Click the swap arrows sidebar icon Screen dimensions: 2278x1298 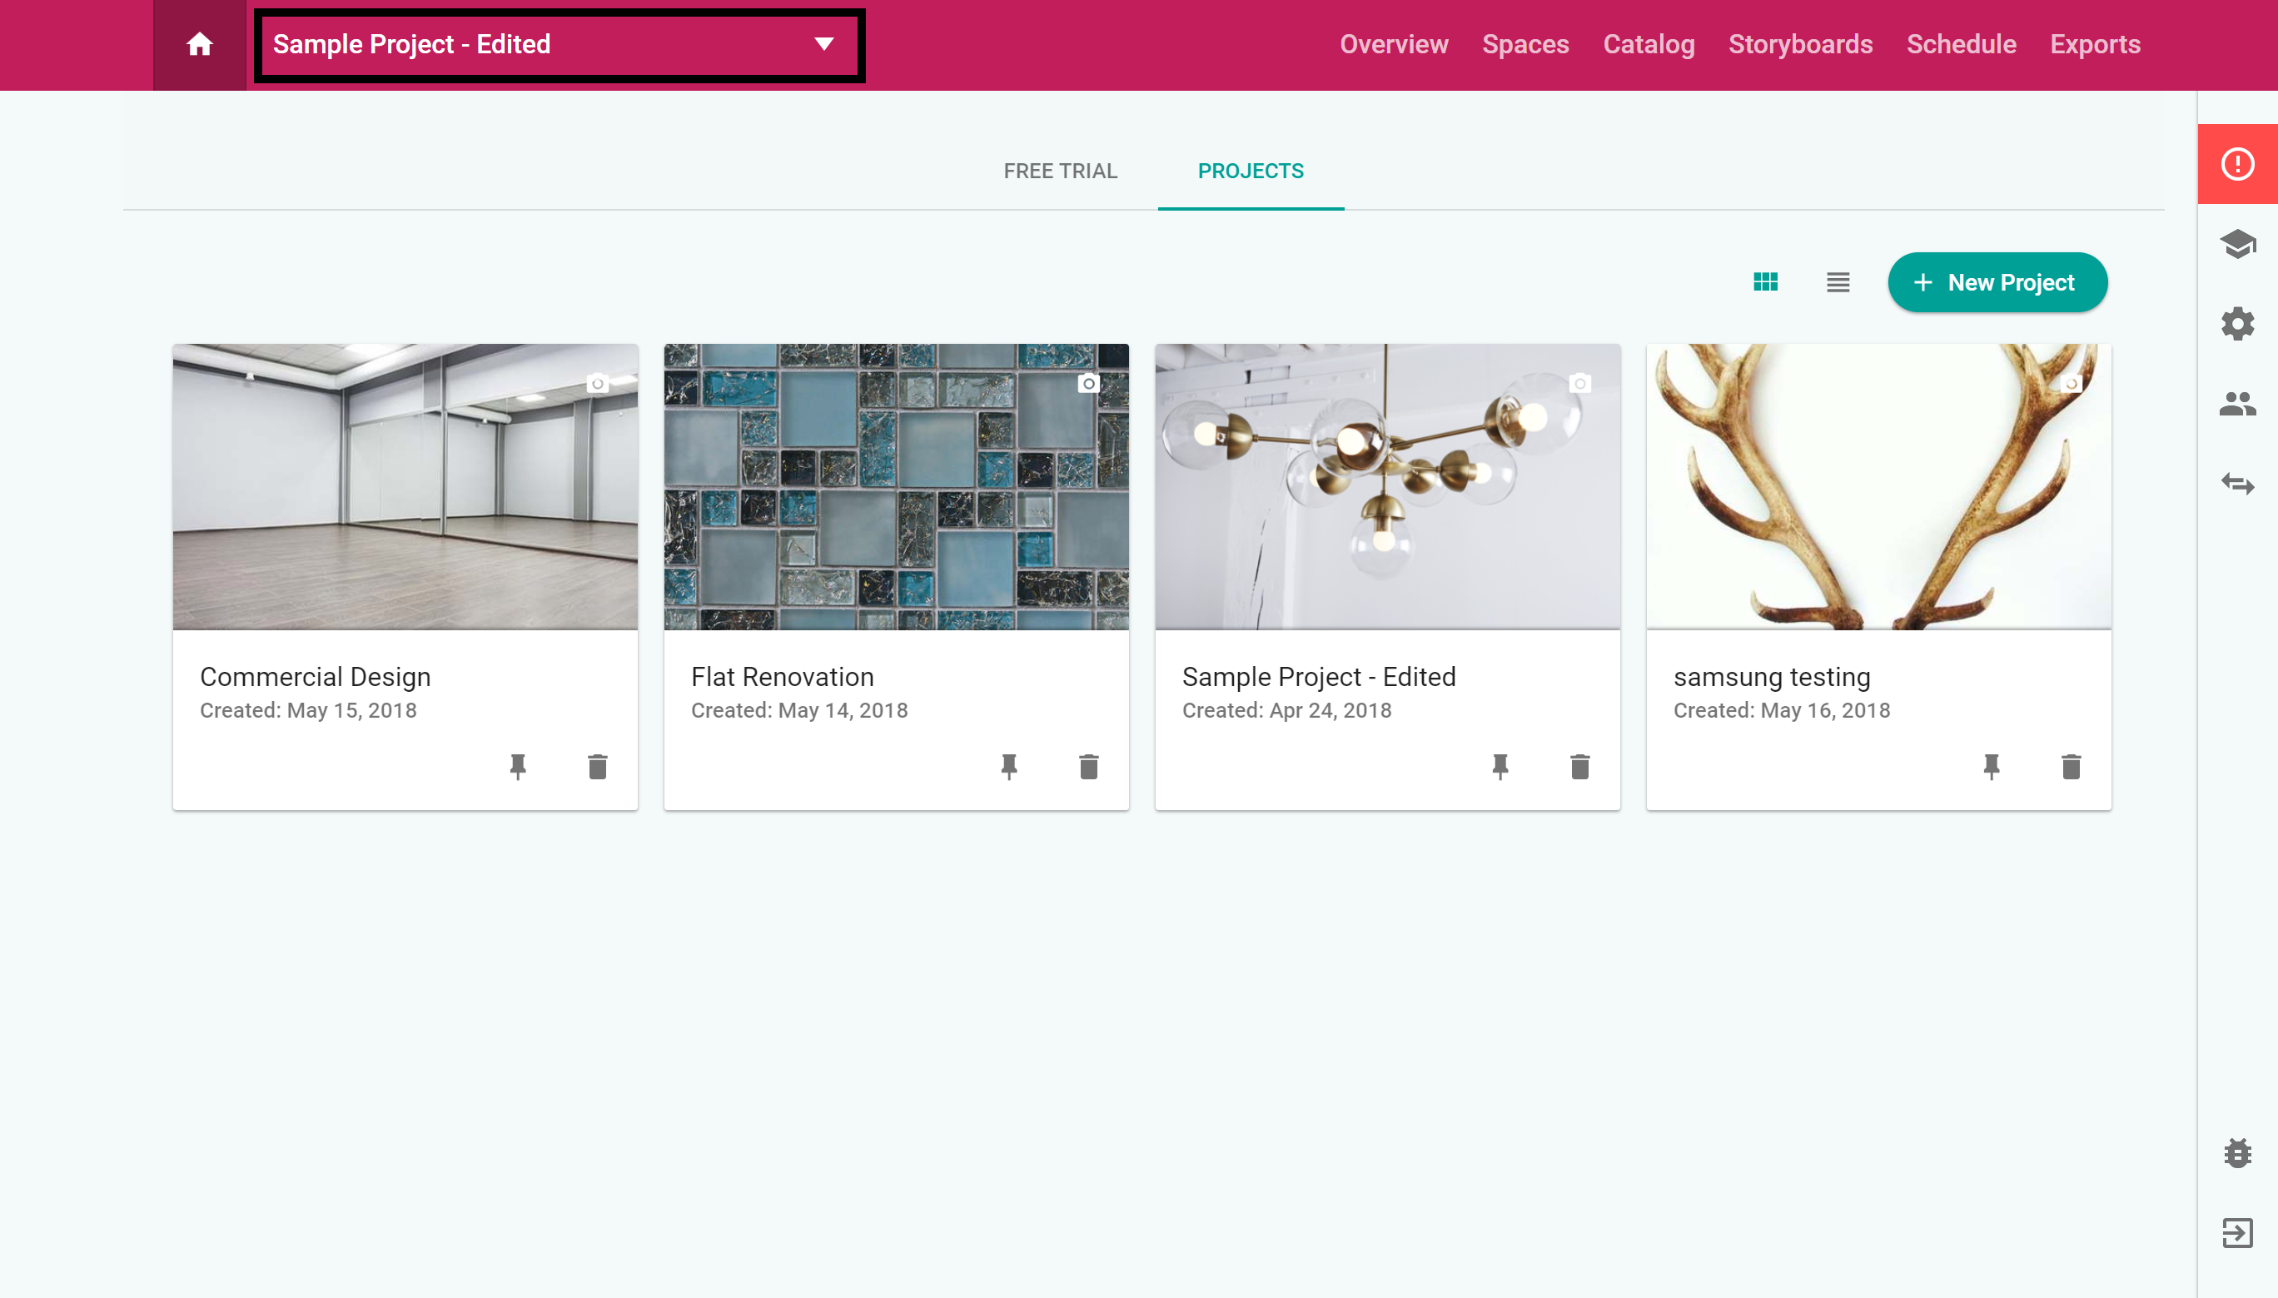coord(2237,484)
